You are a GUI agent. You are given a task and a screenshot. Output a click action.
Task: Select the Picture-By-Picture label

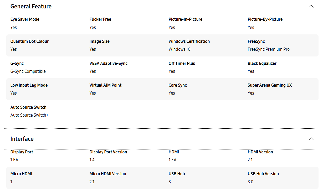(x=265, y=19)
